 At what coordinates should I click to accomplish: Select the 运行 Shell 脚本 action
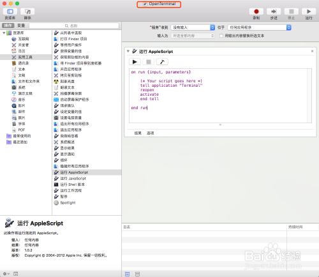click(73, 184)
